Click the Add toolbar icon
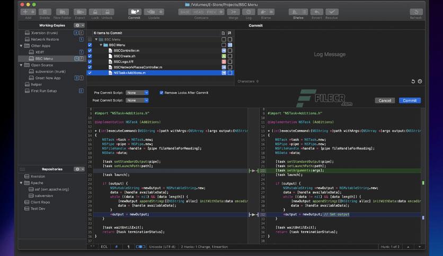 pos(28,12)
